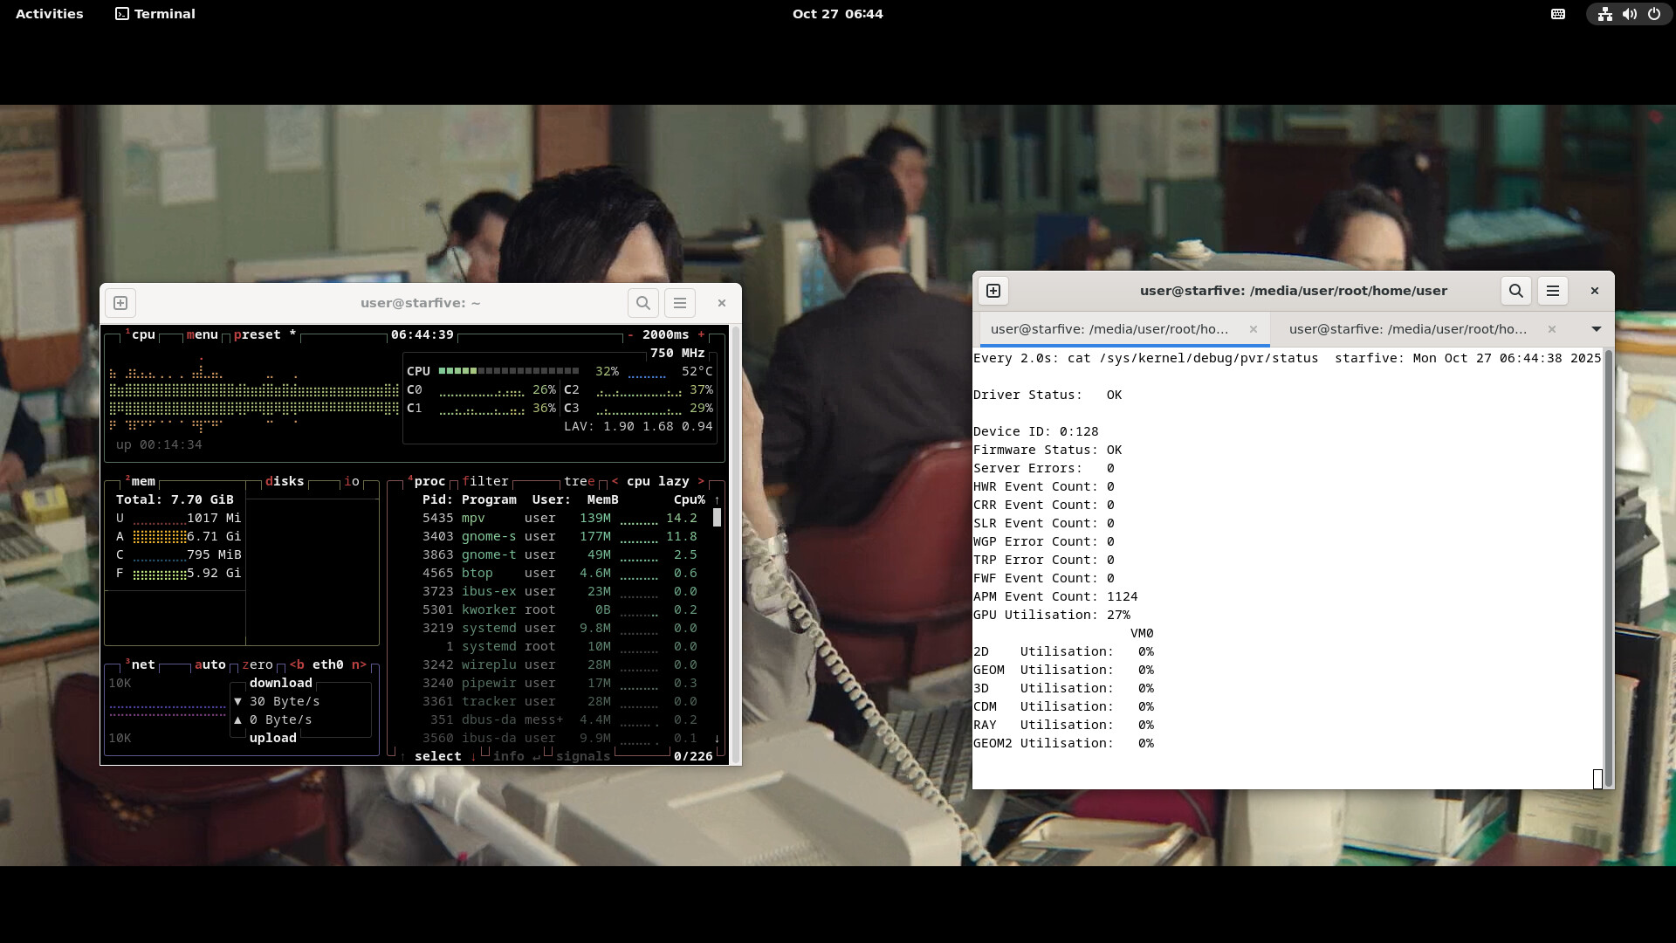This screenshot has width=1676, height=943.
Task: Switch to the second terminal tab
Action: pyautogui.click(x=1407, y=329)
